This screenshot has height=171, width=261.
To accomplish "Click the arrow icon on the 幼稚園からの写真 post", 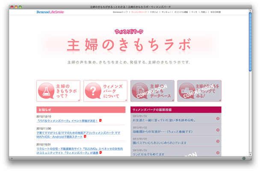I will (x=218, y=130).
